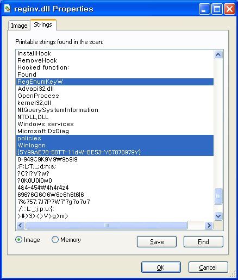Select the :/:::L:_:j:p:u:{: string row

coord(115,209)
